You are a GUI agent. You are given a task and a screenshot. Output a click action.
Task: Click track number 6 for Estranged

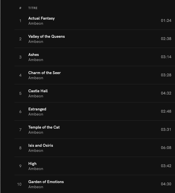[20, 112]
